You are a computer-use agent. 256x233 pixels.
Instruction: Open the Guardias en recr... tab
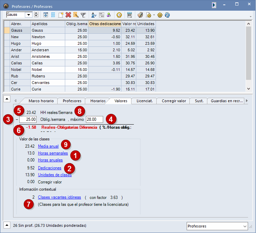227,101
